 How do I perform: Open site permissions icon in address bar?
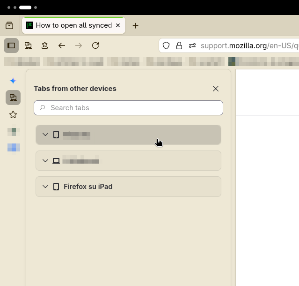192,45
